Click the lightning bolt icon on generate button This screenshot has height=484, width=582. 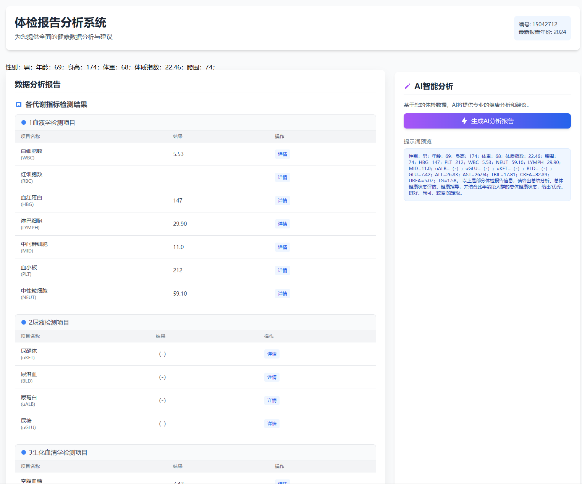(464, 121)
